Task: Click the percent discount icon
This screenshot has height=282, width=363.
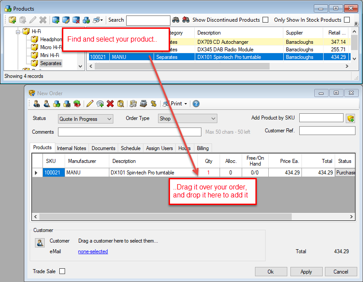Action: 154,104
